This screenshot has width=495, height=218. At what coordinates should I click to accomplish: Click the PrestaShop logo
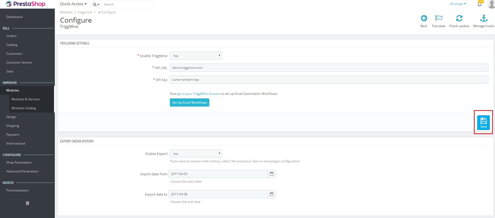(x=26, y=4)
